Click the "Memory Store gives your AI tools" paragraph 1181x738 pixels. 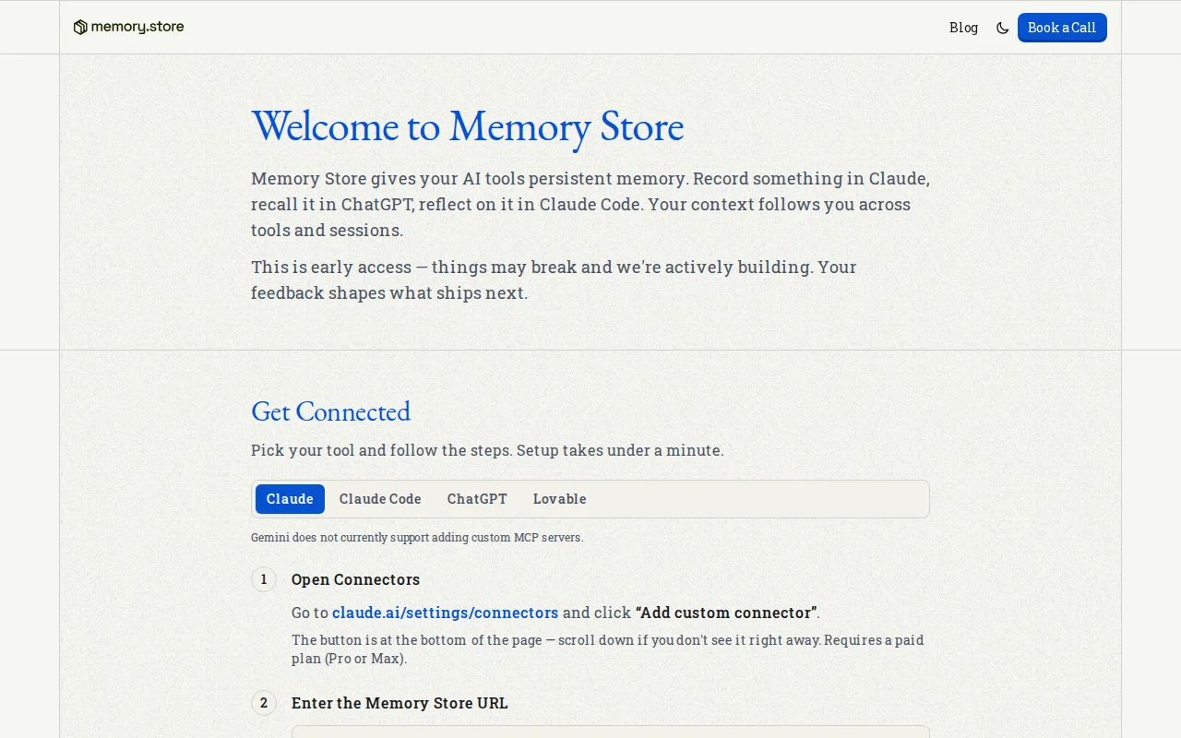coord(590,204)
